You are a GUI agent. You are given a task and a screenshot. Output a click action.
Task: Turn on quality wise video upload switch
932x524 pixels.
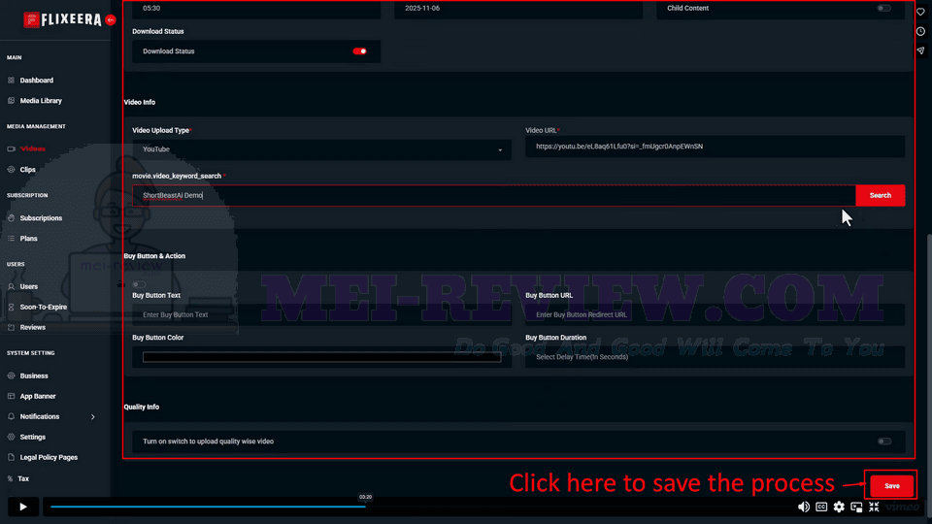pyautogui.click(x=884, y=442)
